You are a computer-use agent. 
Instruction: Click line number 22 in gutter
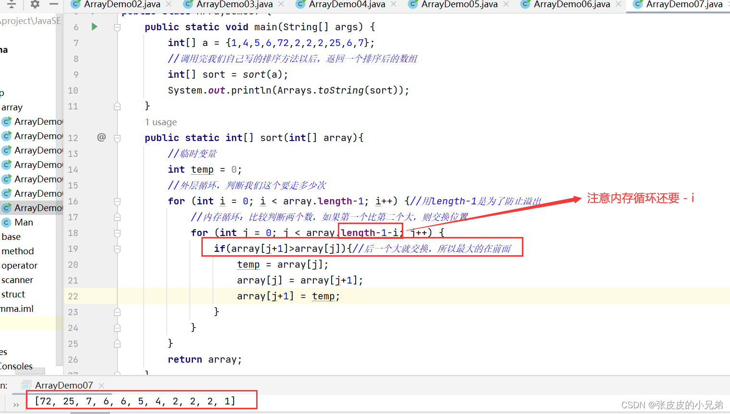(73, 296)
